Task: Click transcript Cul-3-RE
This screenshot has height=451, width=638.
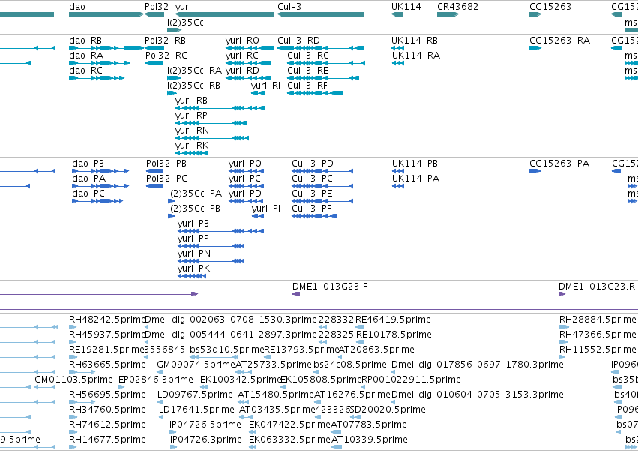Action: coord(307,71)
